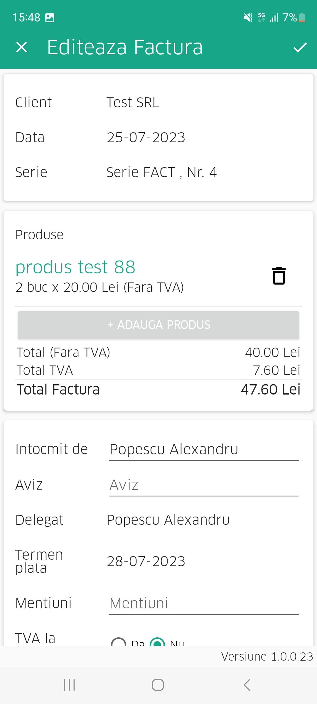
Task: Change Termen plata date 28-07-2023
Action: [146, 561]
